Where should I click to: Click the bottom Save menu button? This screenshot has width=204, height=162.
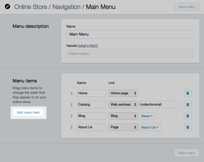187,153
